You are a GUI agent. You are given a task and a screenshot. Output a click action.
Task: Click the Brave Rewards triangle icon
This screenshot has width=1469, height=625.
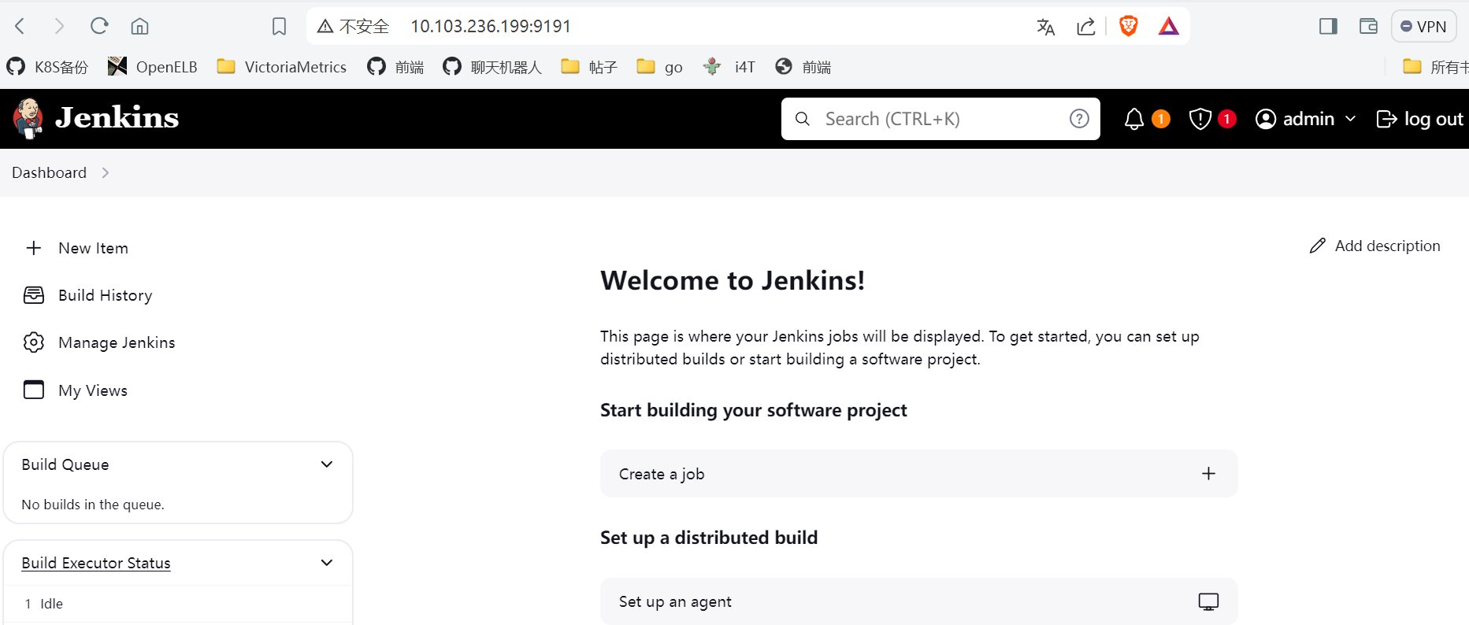1169,27
